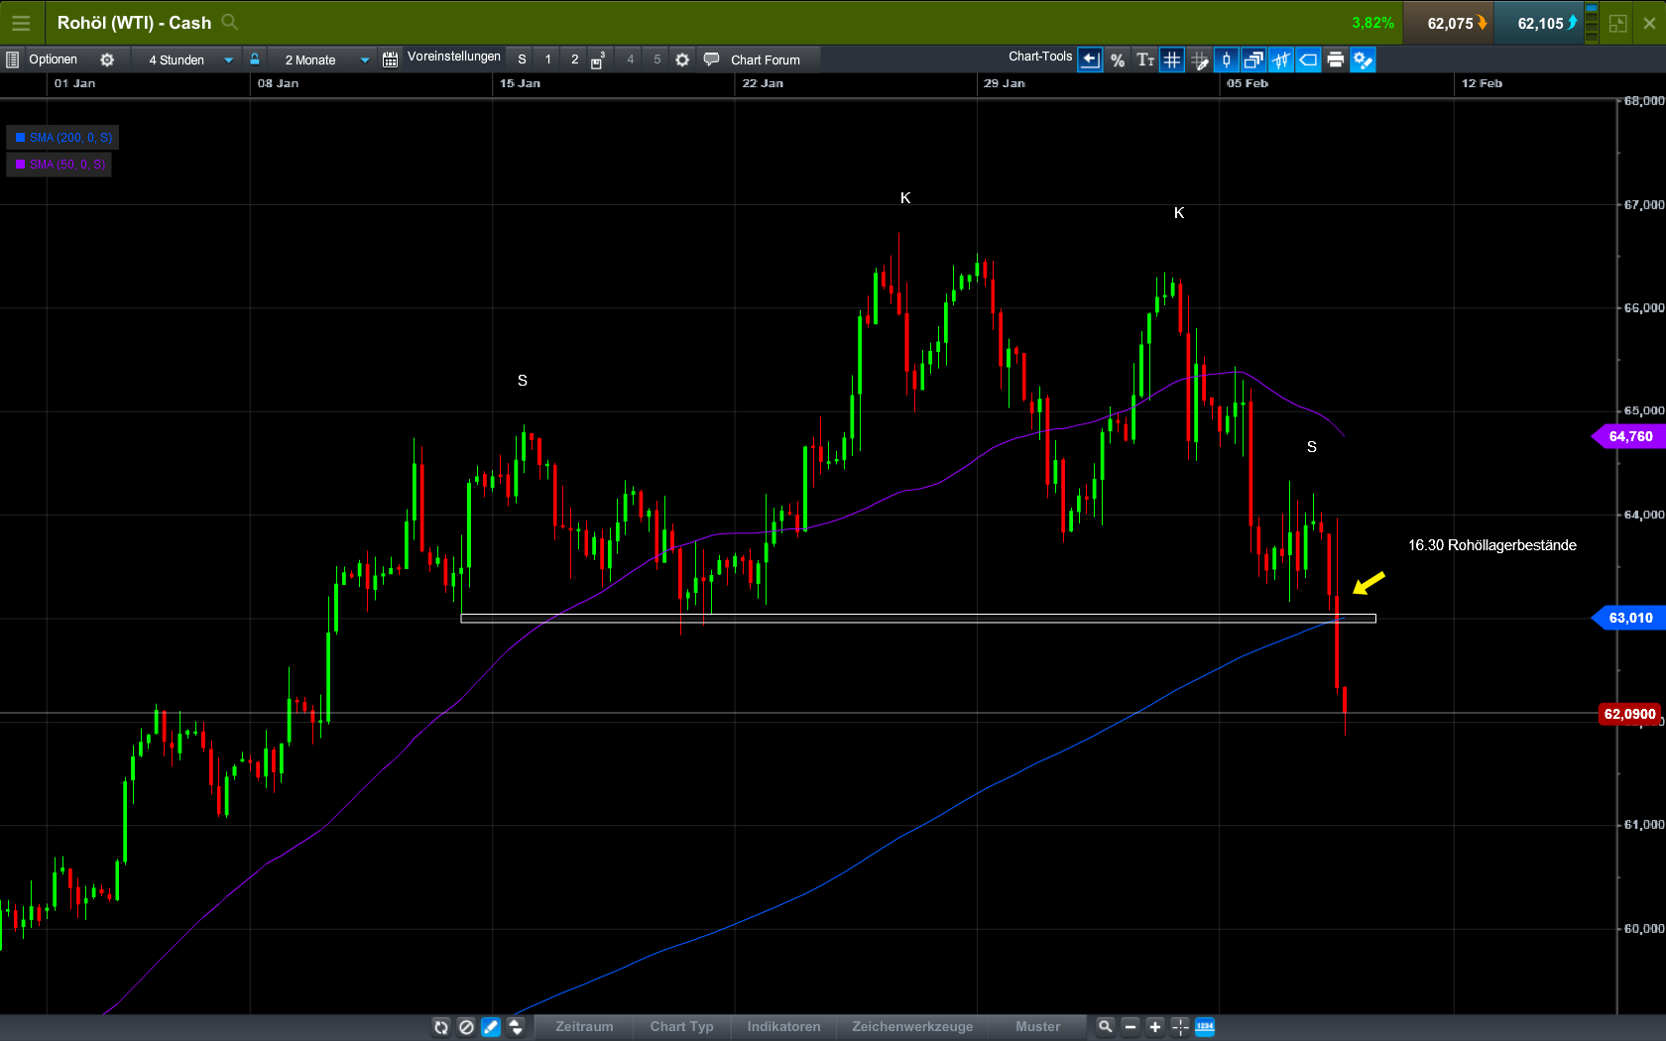
Task: Enable the crosshair icon at bottom right
Action: [1179, 1027]
